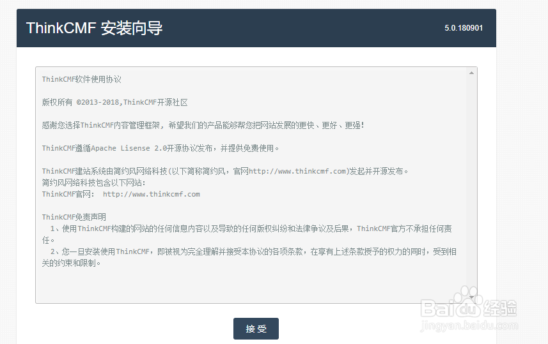Screen dimensions: 548x344
Task: Click the ThinkCMF 安装向导 header title
Action: (x=94, y=28)
